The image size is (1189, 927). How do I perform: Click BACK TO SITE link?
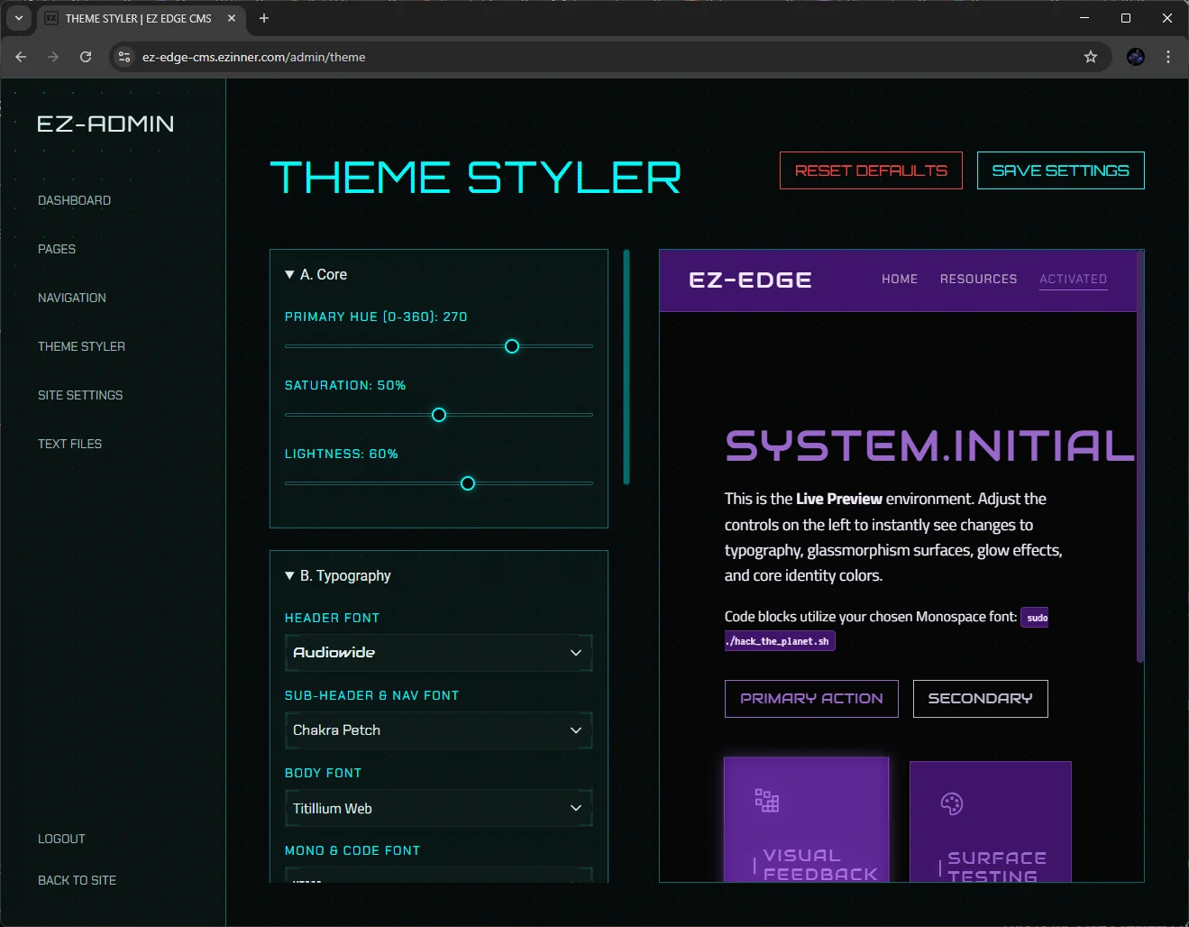(x=77, y=880)
